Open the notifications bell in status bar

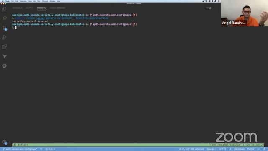[264, 149]
